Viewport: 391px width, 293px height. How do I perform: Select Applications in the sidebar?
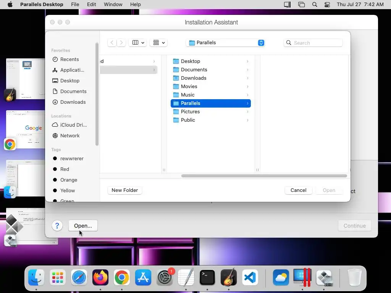point(72,70)
